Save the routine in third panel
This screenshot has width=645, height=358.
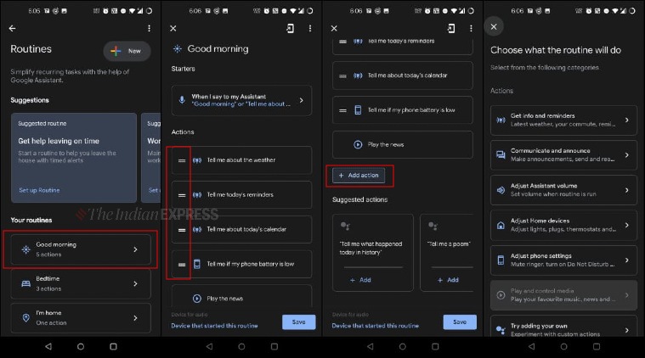point(460,322)
